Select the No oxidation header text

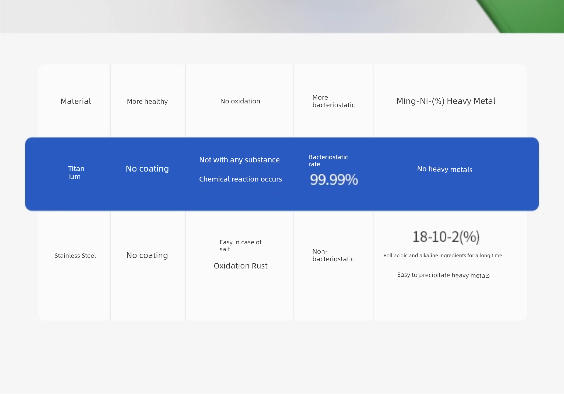pos(240,101)
